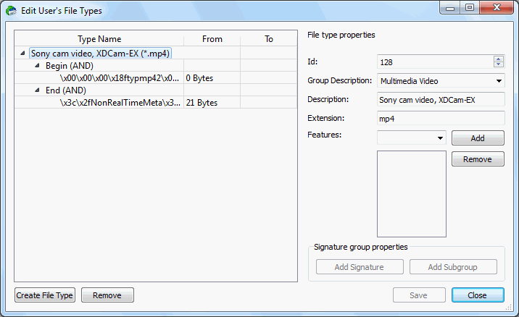Maximize the Edit User's File Types window
This screenshot has width=519, height=317.
pyautogui.click(x=470, y=7)
